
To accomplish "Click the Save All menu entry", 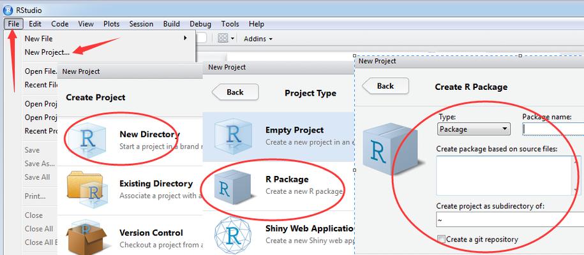I will [x=37, y=177].
